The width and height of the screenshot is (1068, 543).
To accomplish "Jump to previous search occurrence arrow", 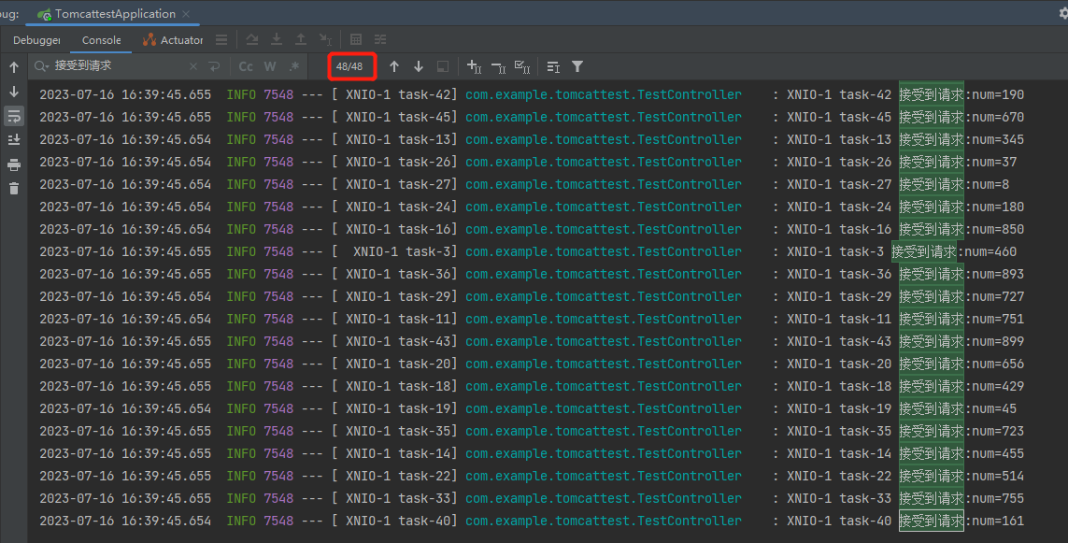I will point(394,66).
